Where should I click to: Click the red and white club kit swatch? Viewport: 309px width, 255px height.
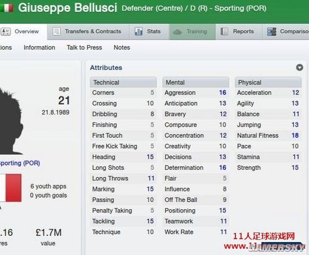click(11, 188)
